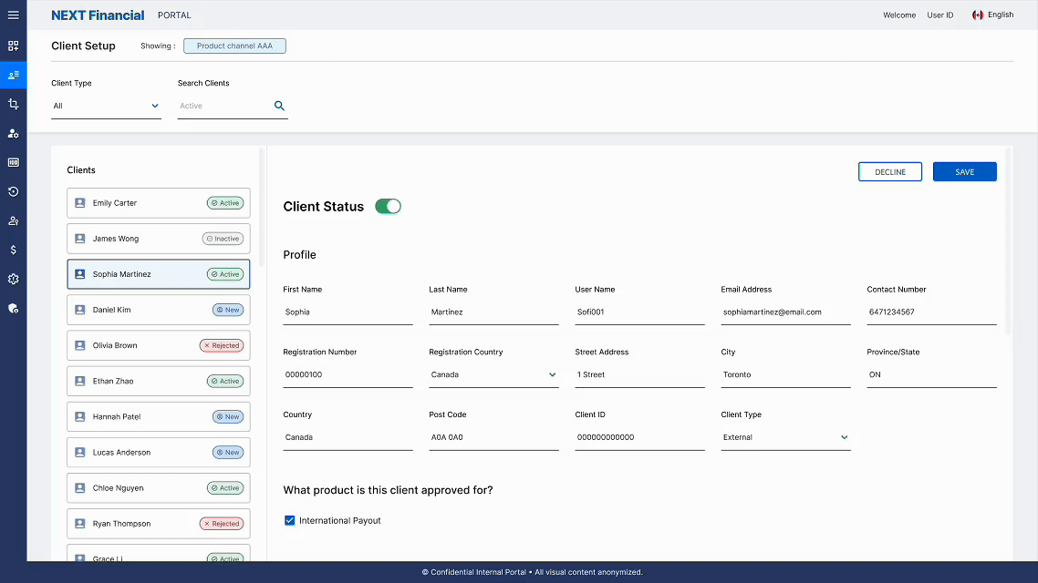This screenshot has height=583, width=1038.
Task: Click the dollar sign icon in sidebar
Action: pos(13,250)
